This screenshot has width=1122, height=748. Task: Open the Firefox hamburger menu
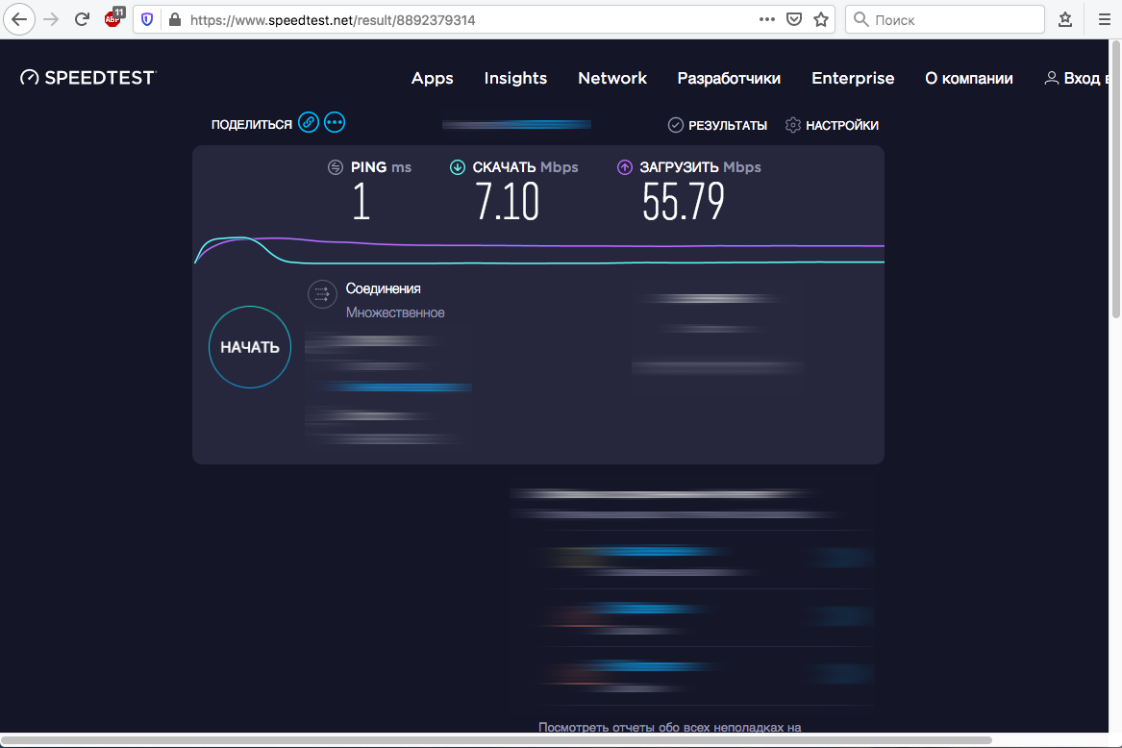point(1104,19)
